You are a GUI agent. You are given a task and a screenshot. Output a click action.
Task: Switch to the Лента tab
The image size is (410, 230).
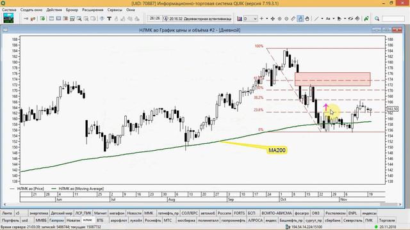7,213
